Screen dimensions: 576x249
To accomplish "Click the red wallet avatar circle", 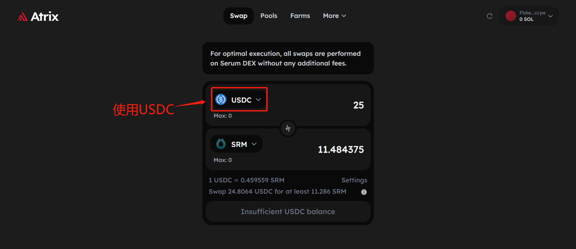I will 511,16.
